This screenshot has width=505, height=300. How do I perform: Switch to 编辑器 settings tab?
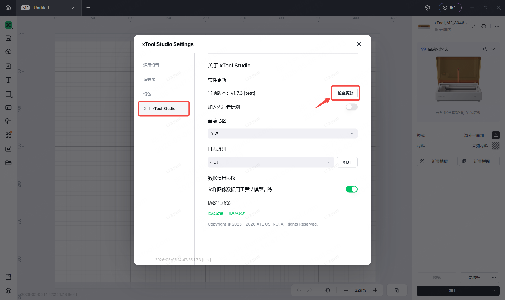149,80
